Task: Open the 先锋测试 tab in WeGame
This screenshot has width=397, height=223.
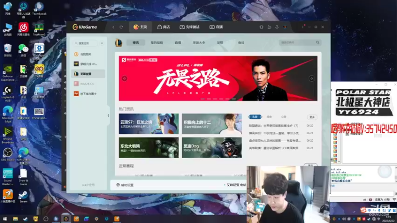Action: point(190,27)
